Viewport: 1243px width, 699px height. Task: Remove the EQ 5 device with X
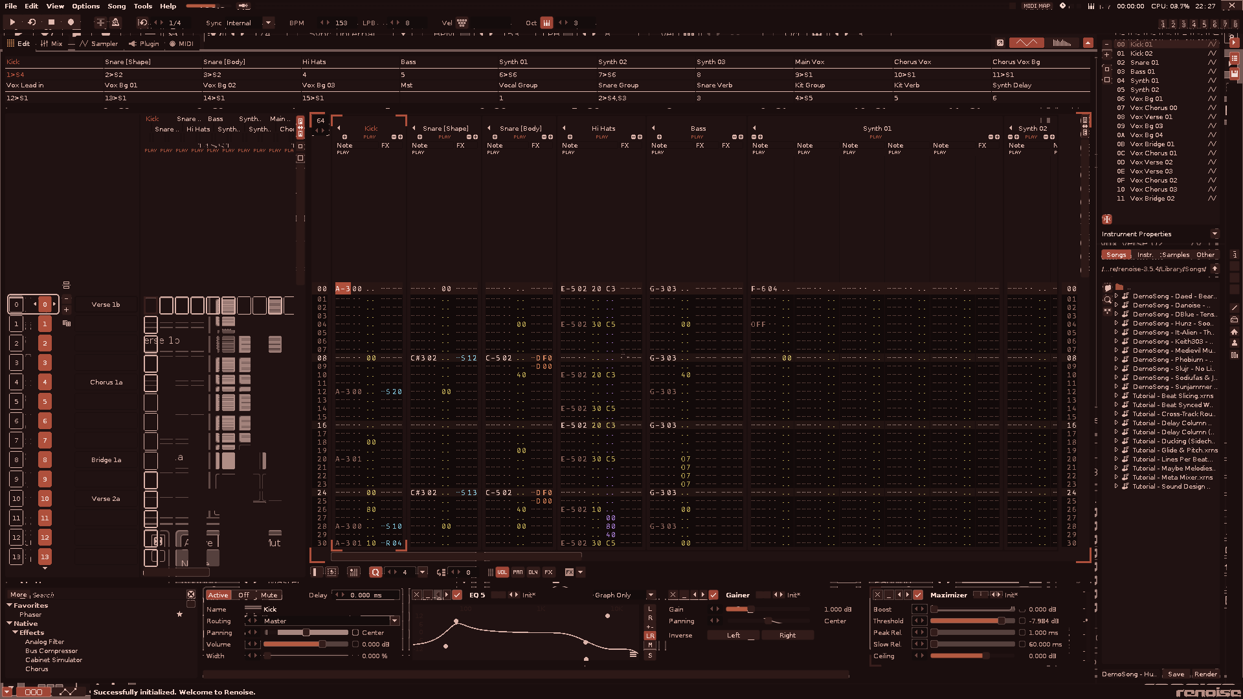(416, 595)
